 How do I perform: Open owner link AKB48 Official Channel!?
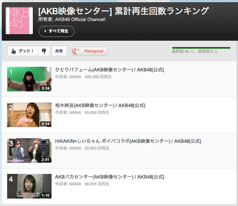80,19
